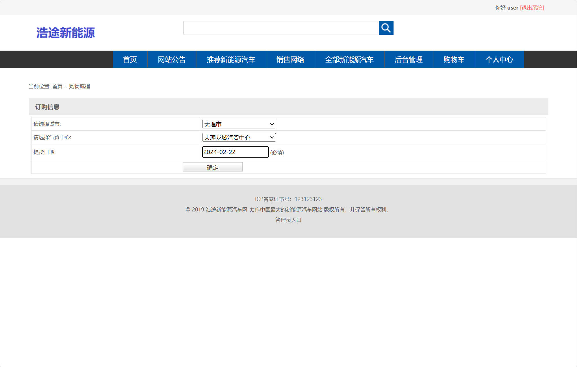Screen dimensions: 577x367
Task: Click 首页 in the breadcrumb trail
Action: pyautogui.click(x=57, y=86)
